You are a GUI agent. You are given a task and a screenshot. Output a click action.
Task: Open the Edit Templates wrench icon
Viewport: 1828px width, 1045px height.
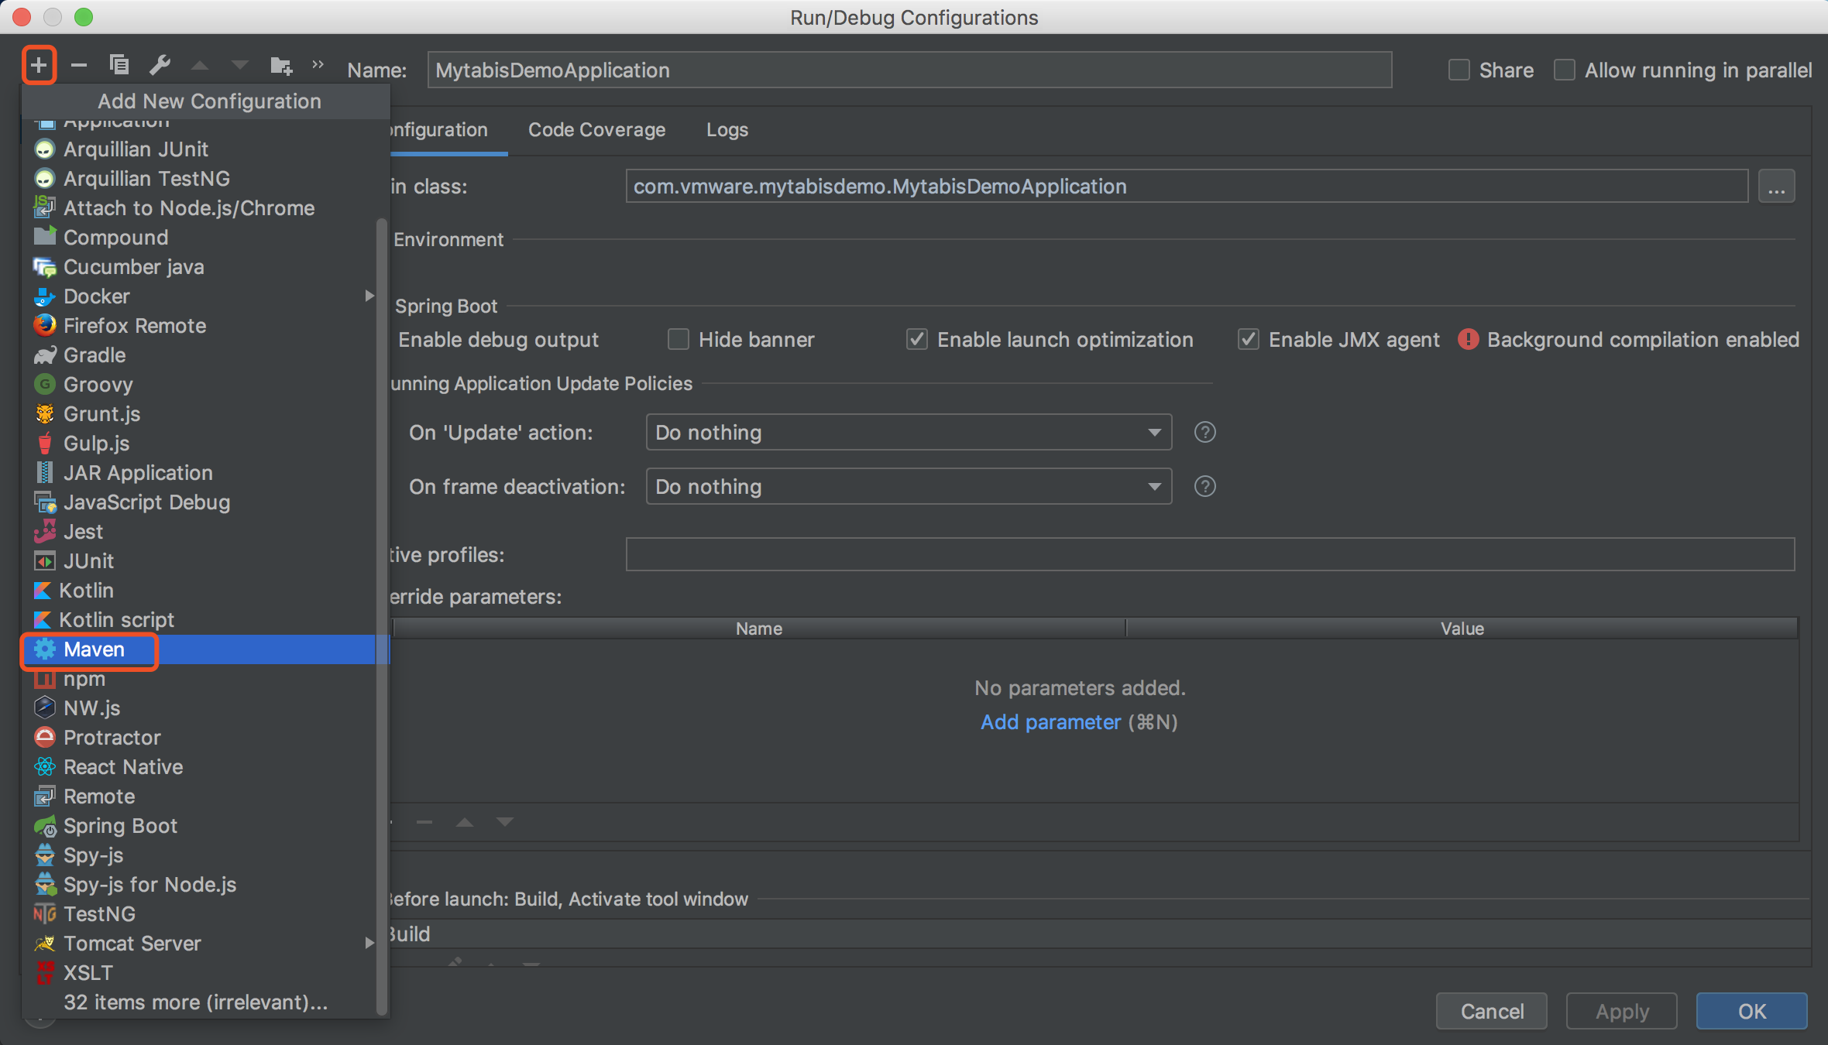(160, 65)
